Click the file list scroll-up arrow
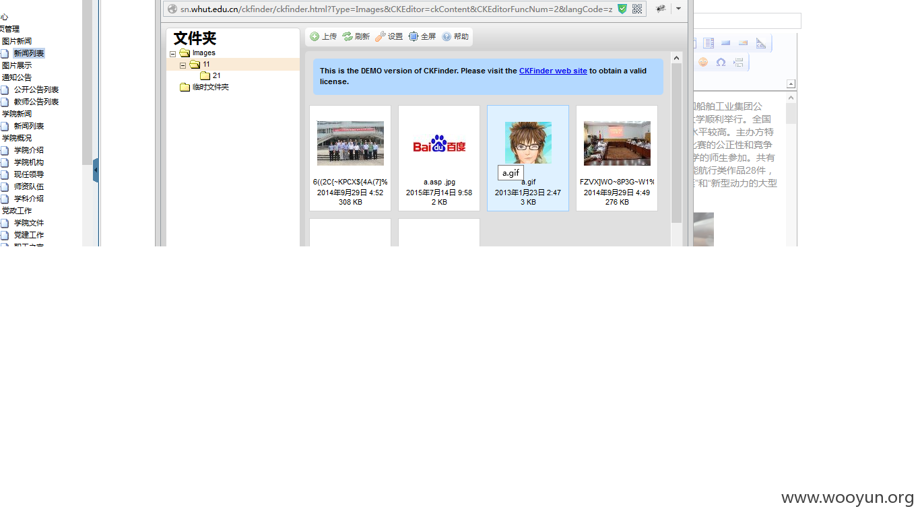This screenshot has width=920, height=517. (x=677, y=58)
